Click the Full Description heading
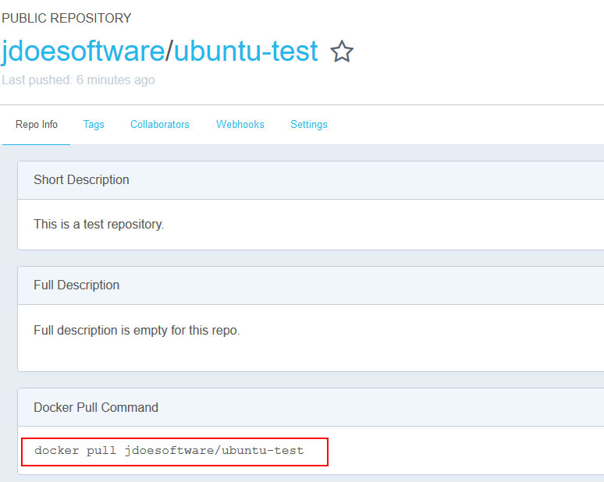The width and height of the screenshot is (604, 482). (x=76, y=285)
